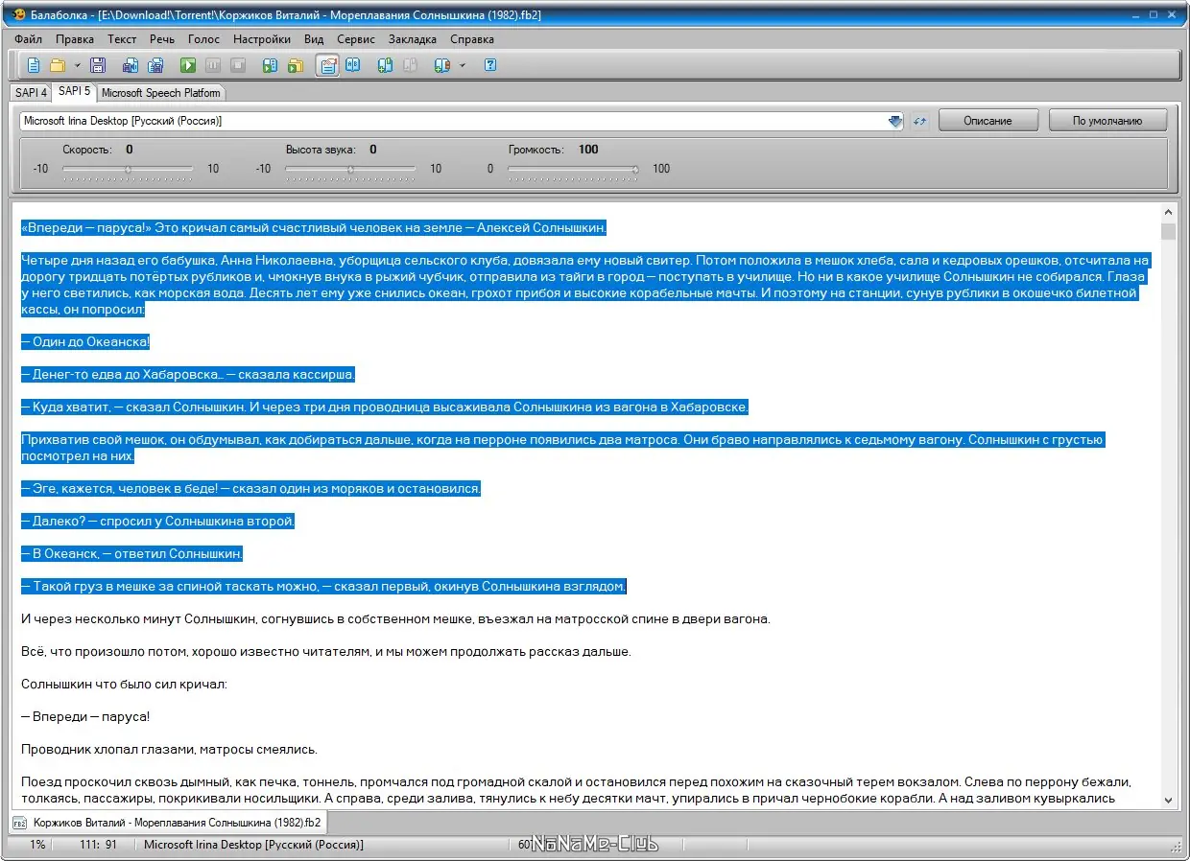This screenshot has height=861, width=1190.
Task: Click the refresh voice icon beside the voice list
Action: pos(919,121)
